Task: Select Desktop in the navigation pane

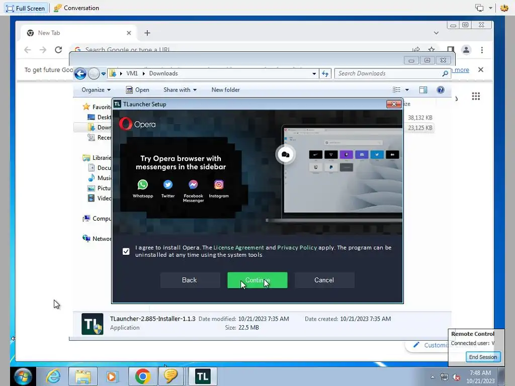Action: tap(100, 117)
